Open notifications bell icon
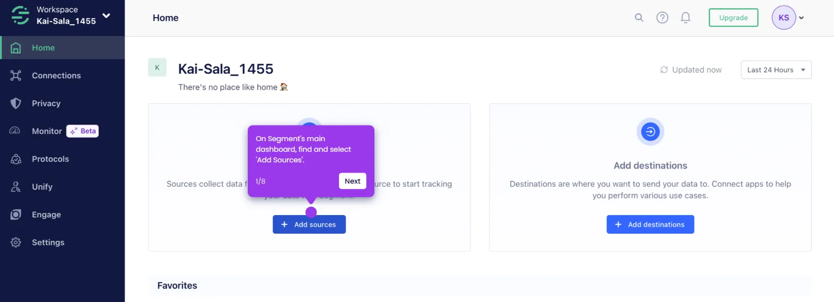The width and height of the screenshot is (834, 302). 686,18
